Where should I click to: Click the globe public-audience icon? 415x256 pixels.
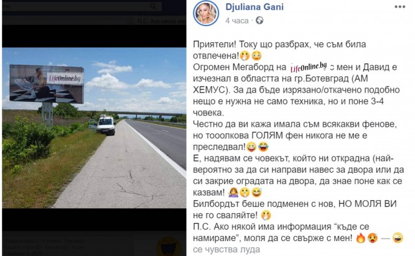259,21
